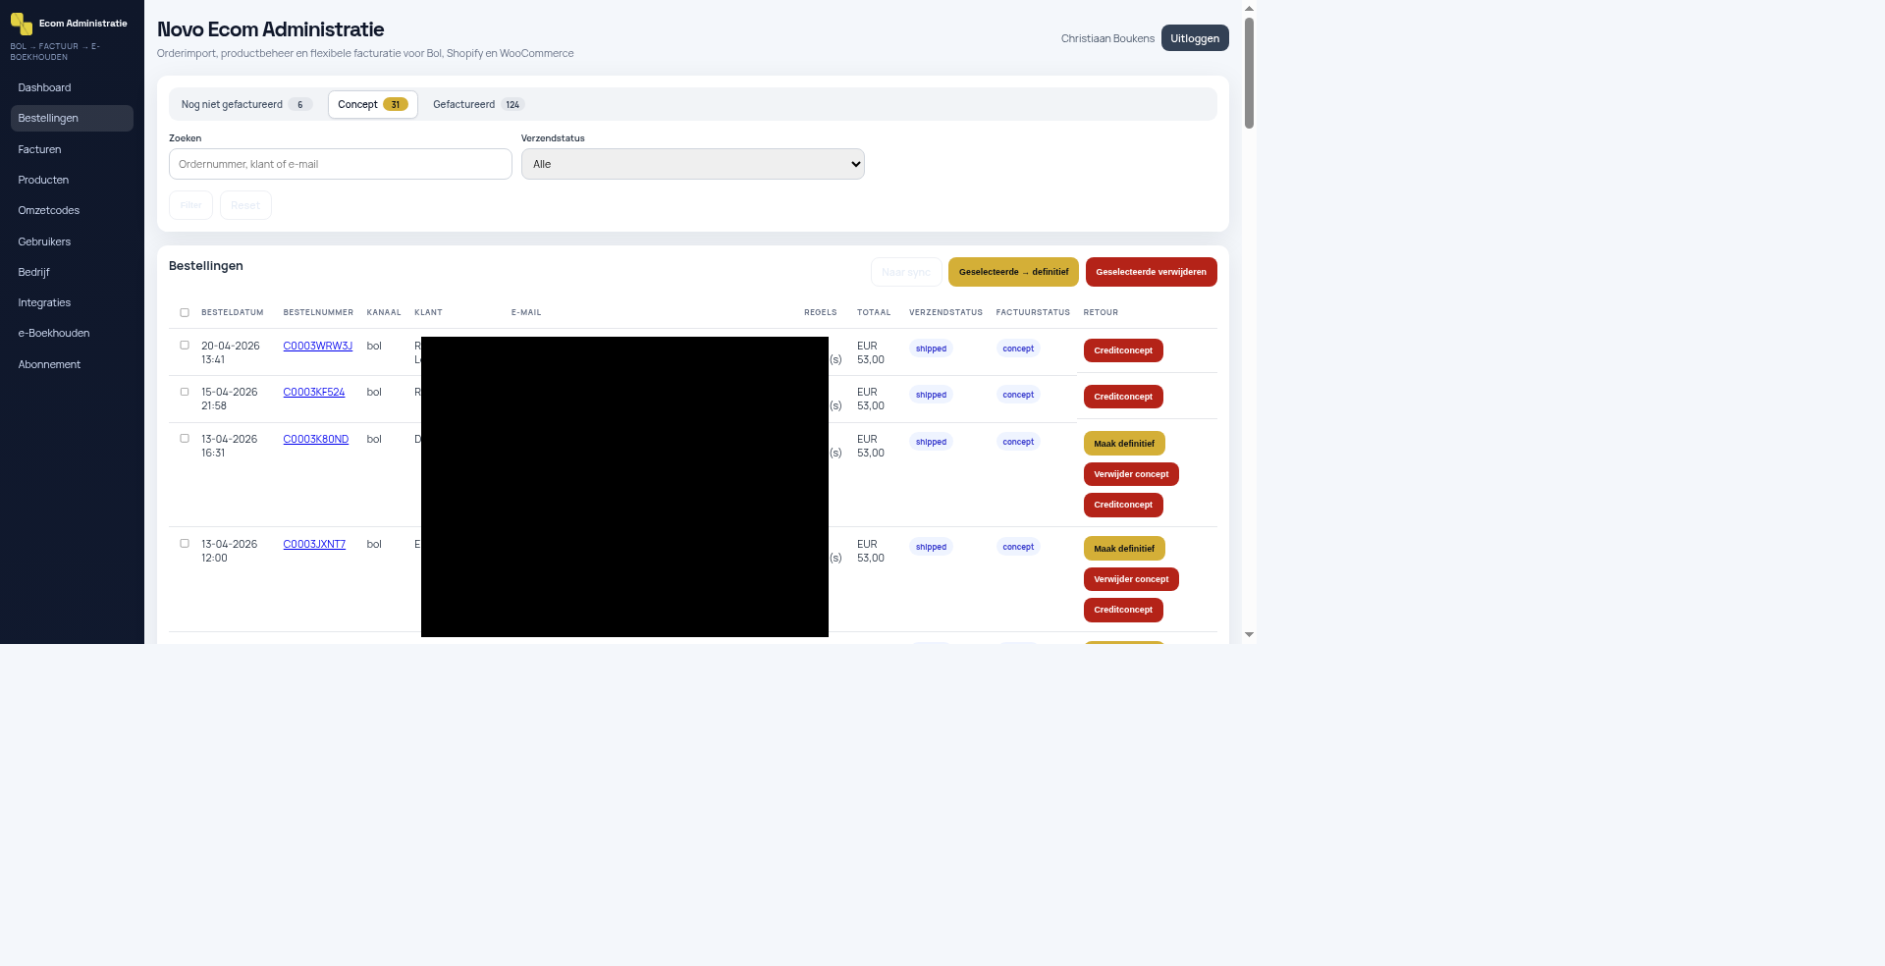Go to e-Boekhouden in sidebar
Image resolution: width=1885 pixels, height=966 pixels.
(x=72, y=333)
